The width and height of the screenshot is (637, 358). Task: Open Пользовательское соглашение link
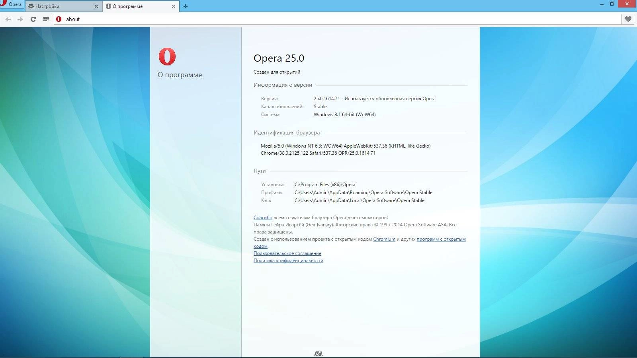coord(287,253)
